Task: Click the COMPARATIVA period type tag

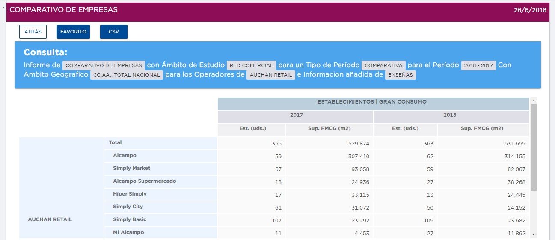Action: 384,65
